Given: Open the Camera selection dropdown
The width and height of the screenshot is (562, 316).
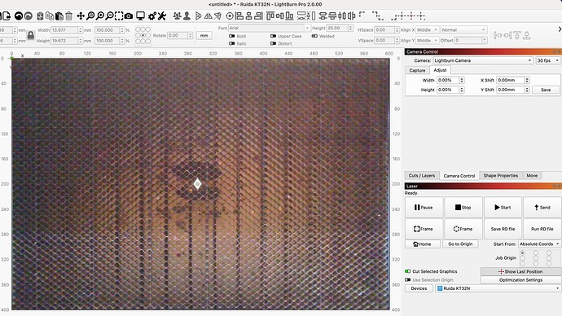Looking at the screenshot, I should click(x=483, y=60).
